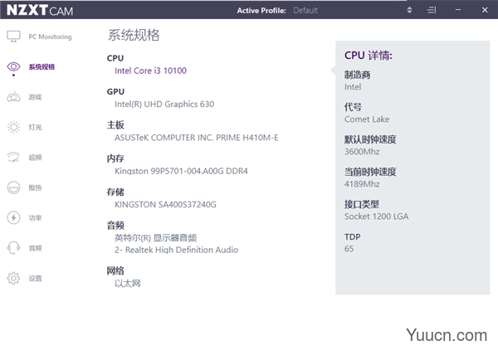Screen dimensions: 498x360
Task: Click the TDP value 65
Action: point(349,249)
